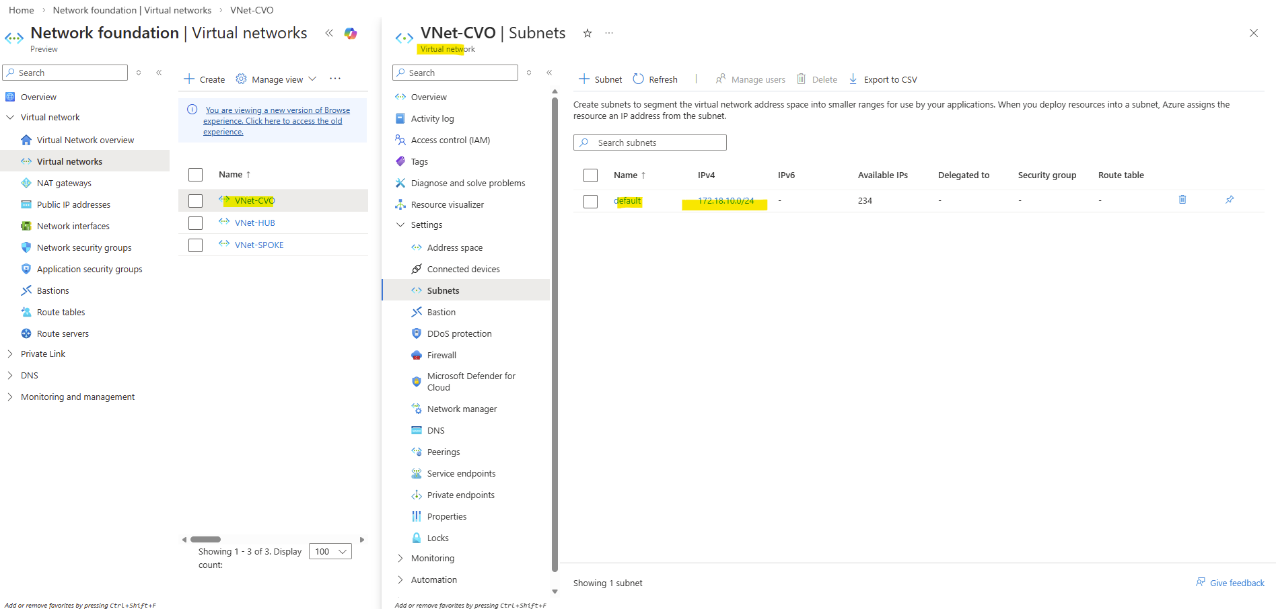1276x609 pixels.
Task: Tick the VNet-SPOKE row checkbox
Action: click(x=196, y=245)
